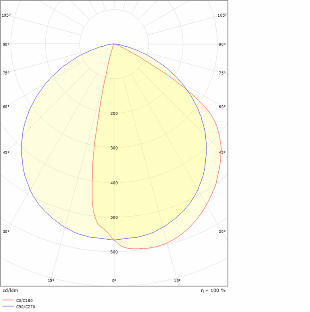This screenshot has width=310, height=312.
Task: Select the blue C90/C270 legend line swatch
Action: tap(8, 307)
